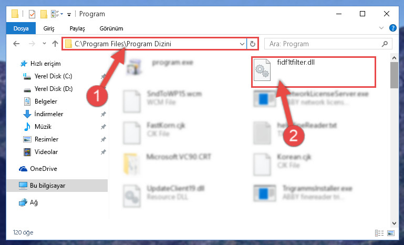Open the help question mark icon

(392, 28)
